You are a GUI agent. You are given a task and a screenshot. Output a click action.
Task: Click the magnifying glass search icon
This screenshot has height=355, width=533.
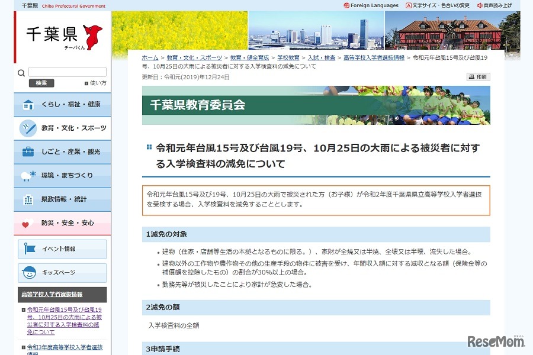[21, 73]
